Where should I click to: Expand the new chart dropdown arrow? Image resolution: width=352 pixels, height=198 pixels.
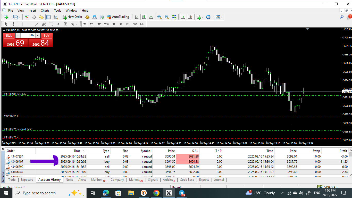[10, 17]
